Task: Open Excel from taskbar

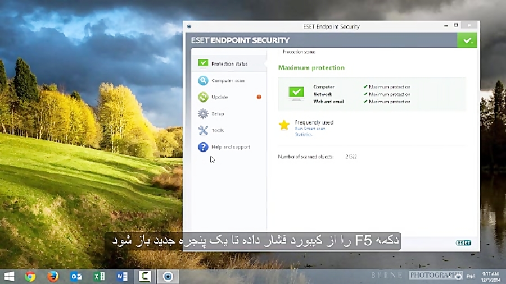Action: pos(99,277)
